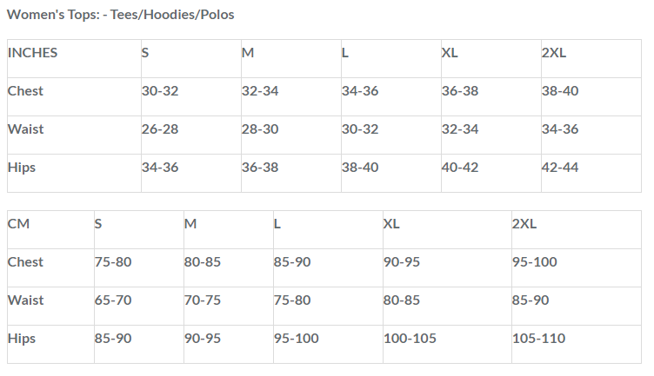Click the inches hips L value 38-40
The width and height of the screenshot is (654, 376).
360,168
